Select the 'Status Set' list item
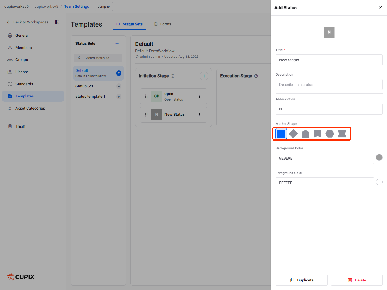Screen dimensions: 387x290 coord(98,86)
